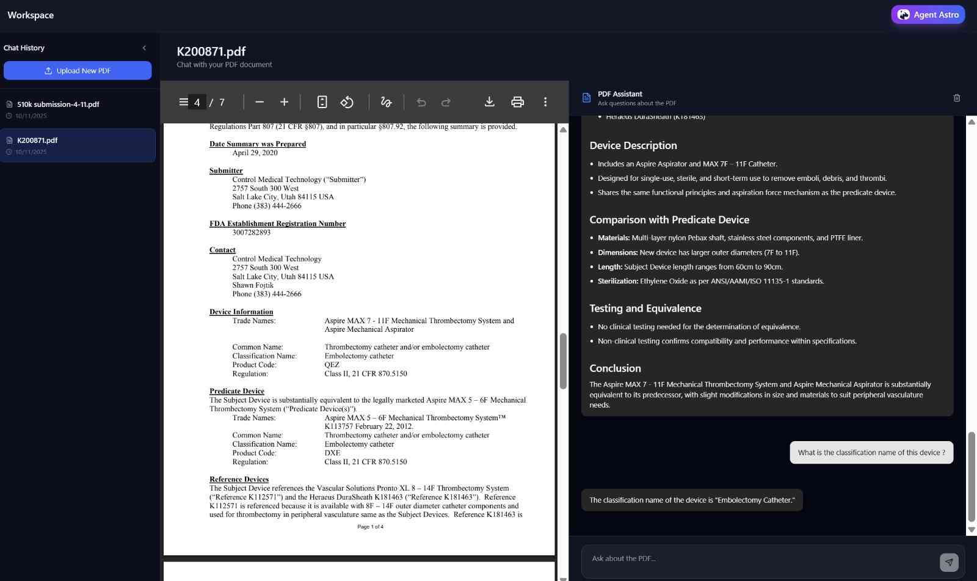Select the draw annotation tool
977x581 pixels.
386,102
